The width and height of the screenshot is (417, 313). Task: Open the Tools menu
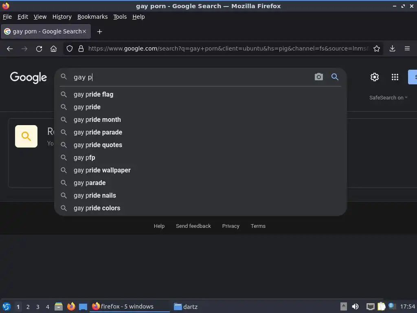pos(120,17)
